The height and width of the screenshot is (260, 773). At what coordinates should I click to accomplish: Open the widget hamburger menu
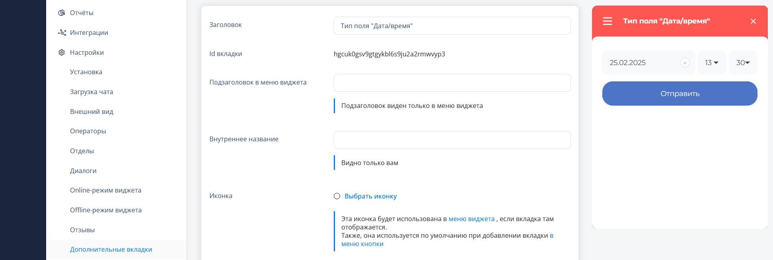[x=607, y=21]
